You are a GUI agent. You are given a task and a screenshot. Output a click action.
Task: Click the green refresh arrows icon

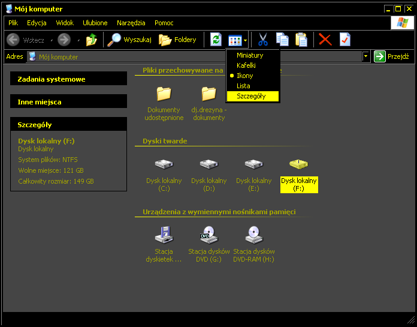point(216,40)
